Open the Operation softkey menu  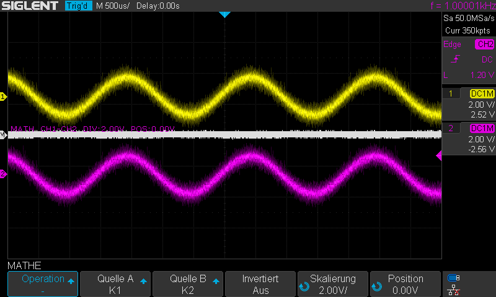43,284
